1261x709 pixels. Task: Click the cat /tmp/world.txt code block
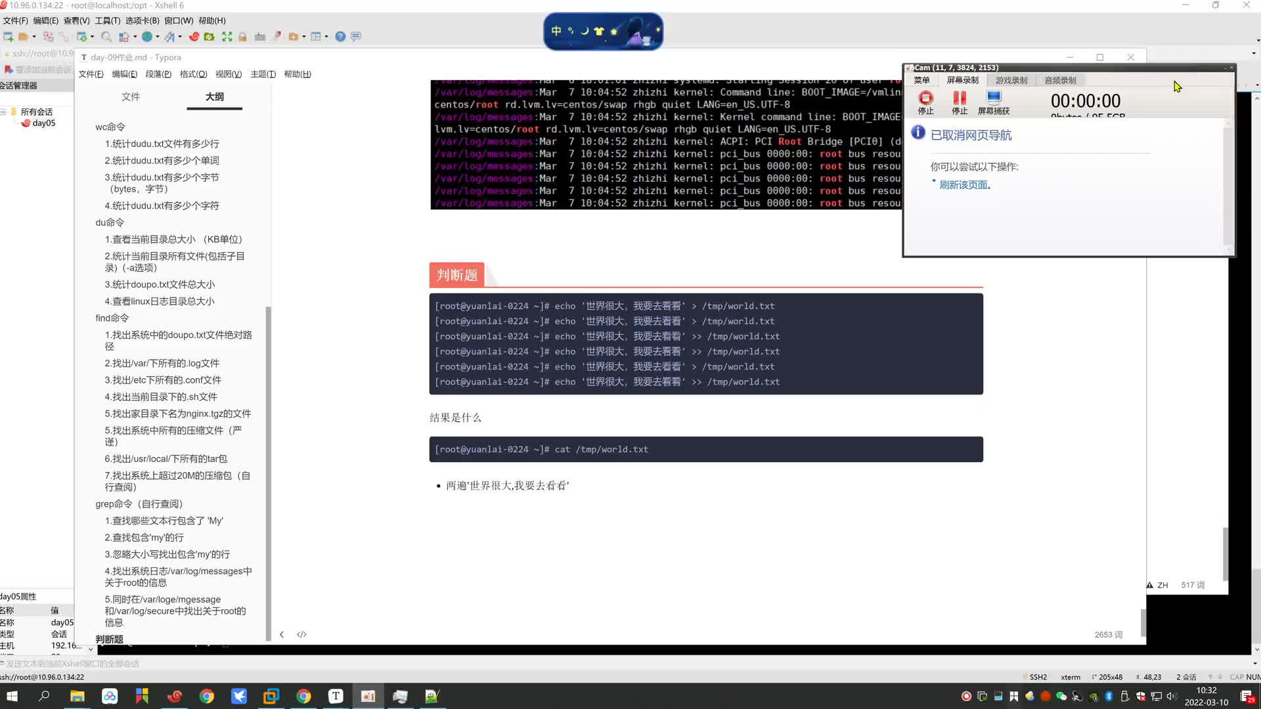[706, 450]
